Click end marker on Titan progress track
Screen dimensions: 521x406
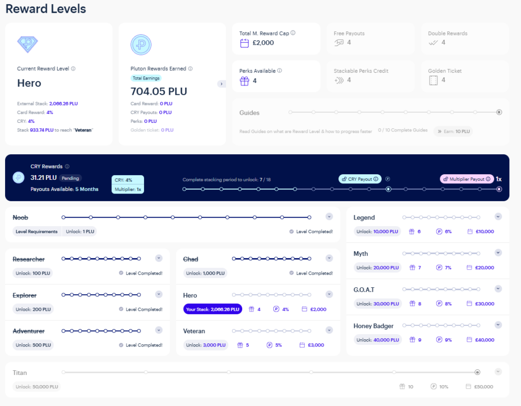tap(477, 372)
